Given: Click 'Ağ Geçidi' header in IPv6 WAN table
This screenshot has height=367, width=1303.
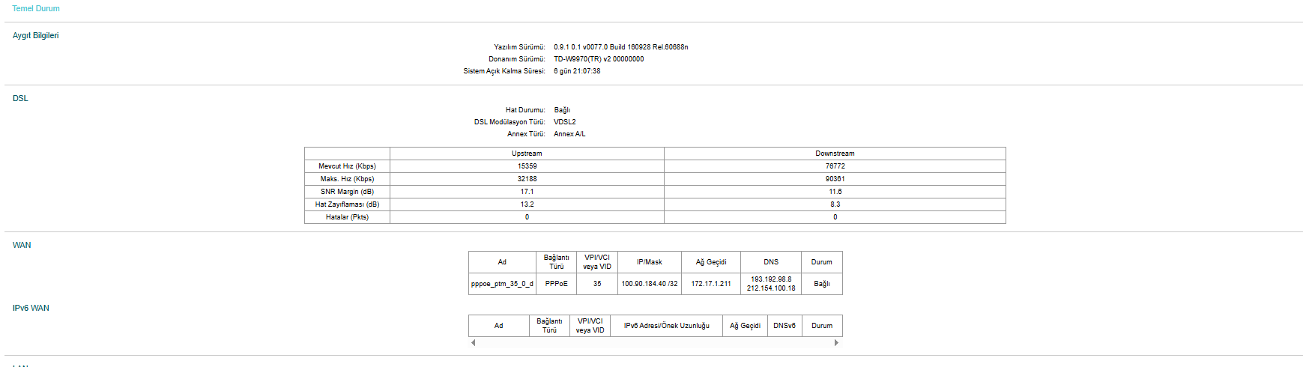Looking at the screenshot, I should [745, 326].
